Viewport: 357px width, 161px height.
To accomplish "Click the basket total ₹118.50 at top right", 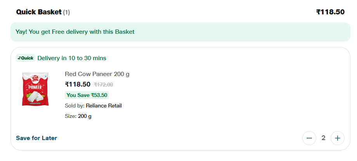I will pos(330,12).
